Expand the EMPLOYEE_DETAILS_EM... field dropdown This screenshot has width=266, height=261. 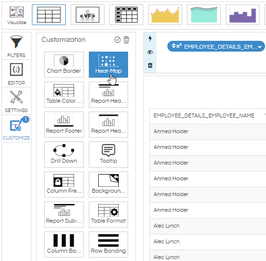260,47
